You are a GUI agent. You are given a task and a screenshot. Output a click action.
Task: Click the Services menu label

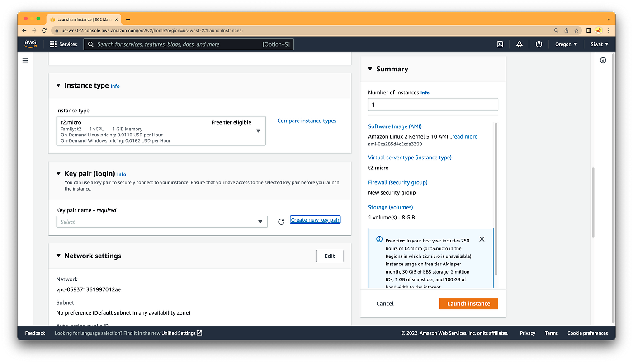click(68, 44)
